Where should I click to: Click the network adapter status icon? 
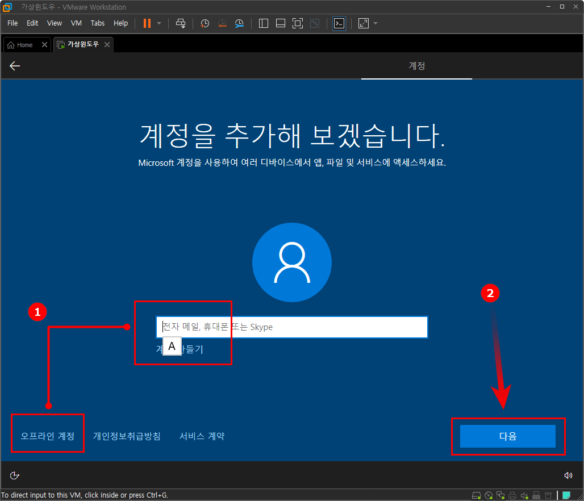click(x=500, y=495)
